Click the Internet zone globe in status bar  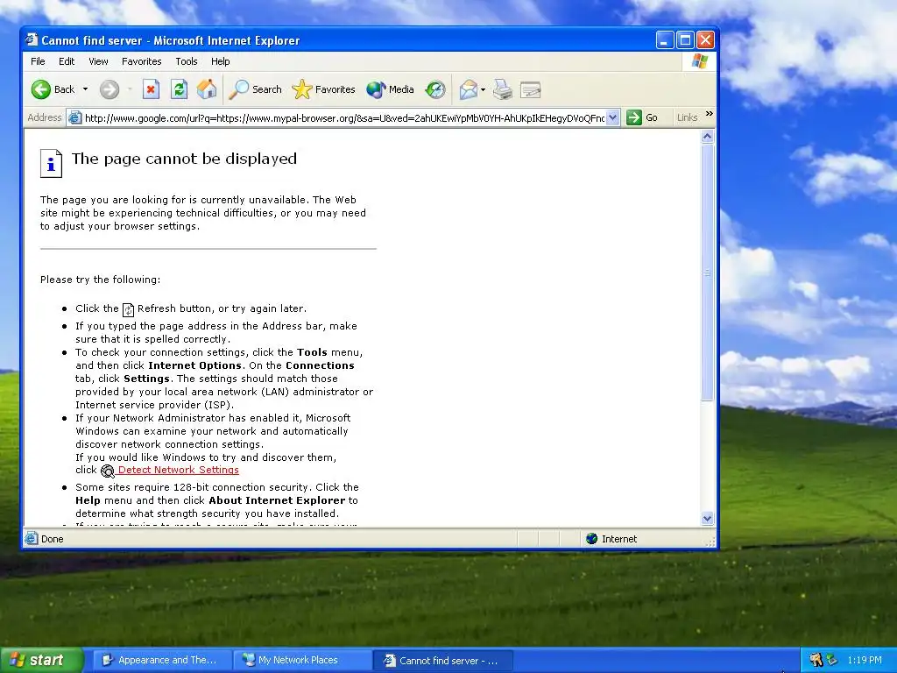(x=591, y=539)
